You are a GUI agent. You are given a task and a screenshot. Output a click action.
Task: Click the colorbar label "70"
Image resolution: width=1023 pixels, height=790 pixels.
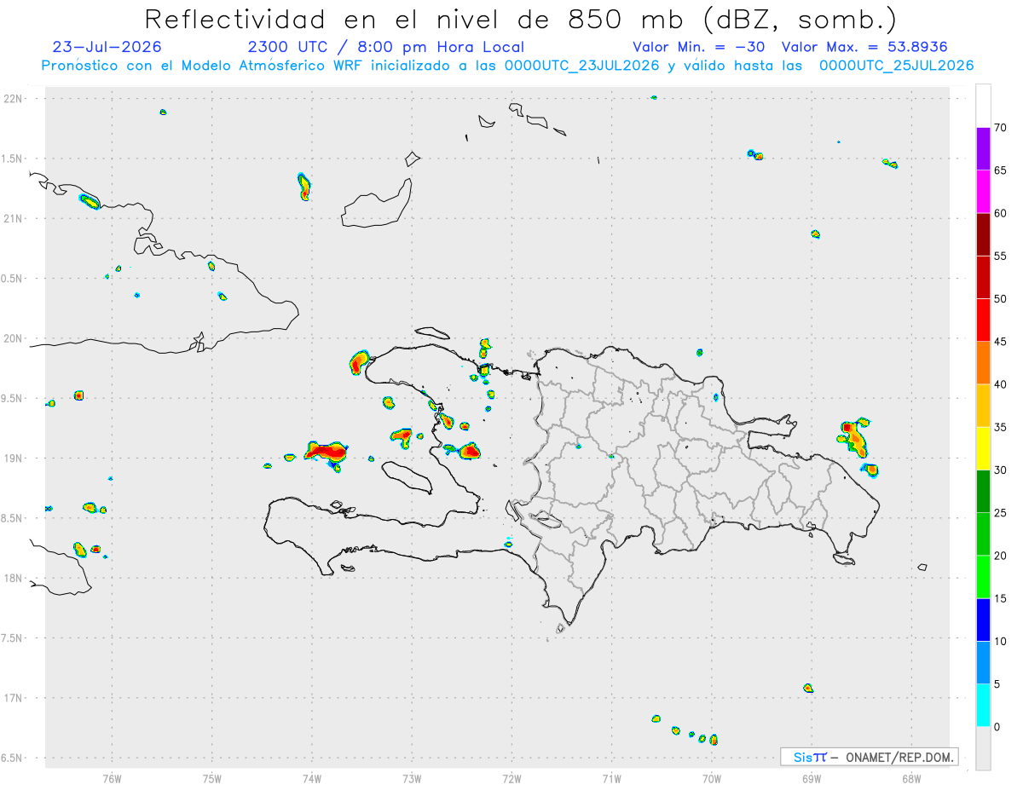click(x=1000, y=128)
